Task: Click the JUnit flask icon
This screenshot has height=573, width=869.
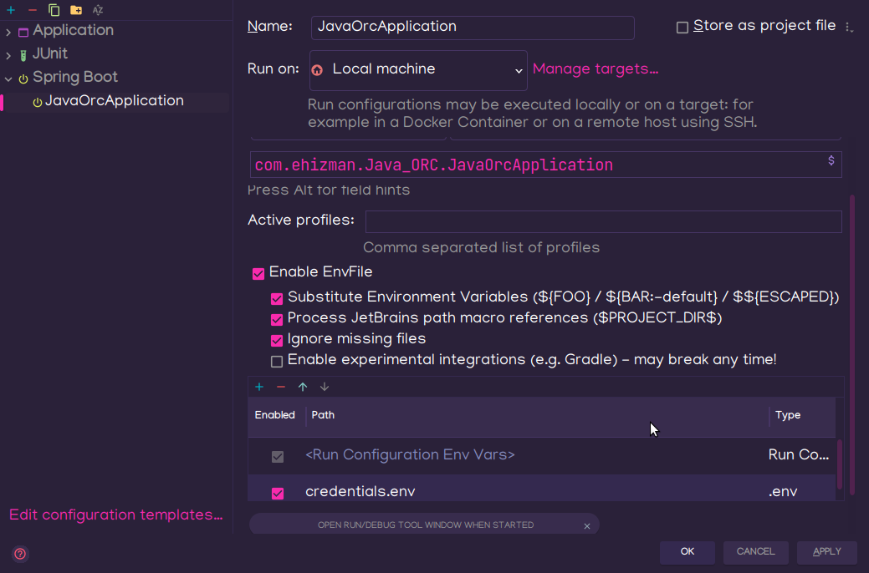Action: point(23,55)
